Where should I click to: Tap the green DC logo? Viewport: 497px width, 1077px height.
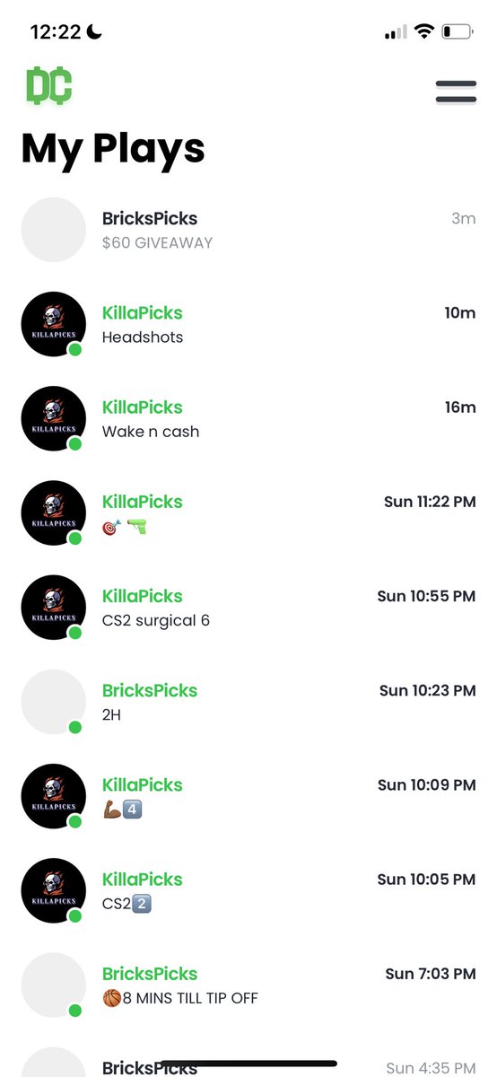tap(48, 86)
